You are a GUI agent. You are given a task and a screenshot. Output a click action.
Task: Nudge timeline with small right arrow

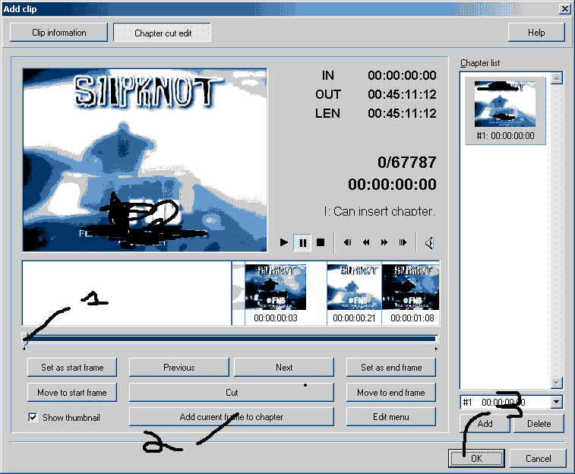436,349
